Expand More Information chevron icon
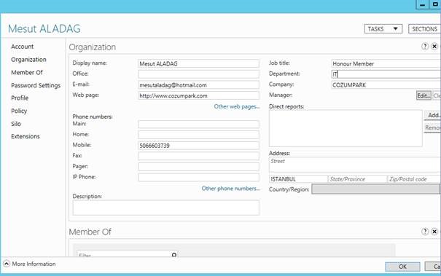 [x=6, y=264]
